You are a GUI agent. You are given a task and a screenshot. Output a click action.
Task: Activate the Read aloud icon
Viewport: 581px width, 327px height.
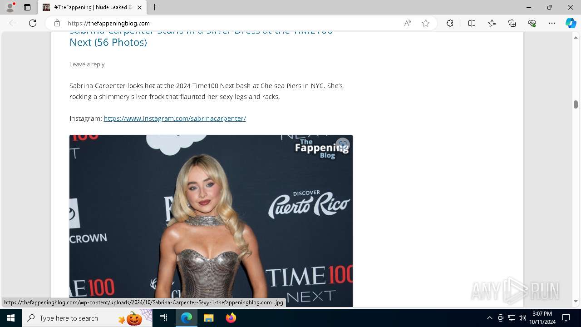click(408, 23)
